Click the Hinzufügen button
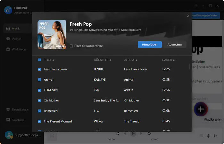The width and height of the screenshot is (224, 144). coord(150,44)
